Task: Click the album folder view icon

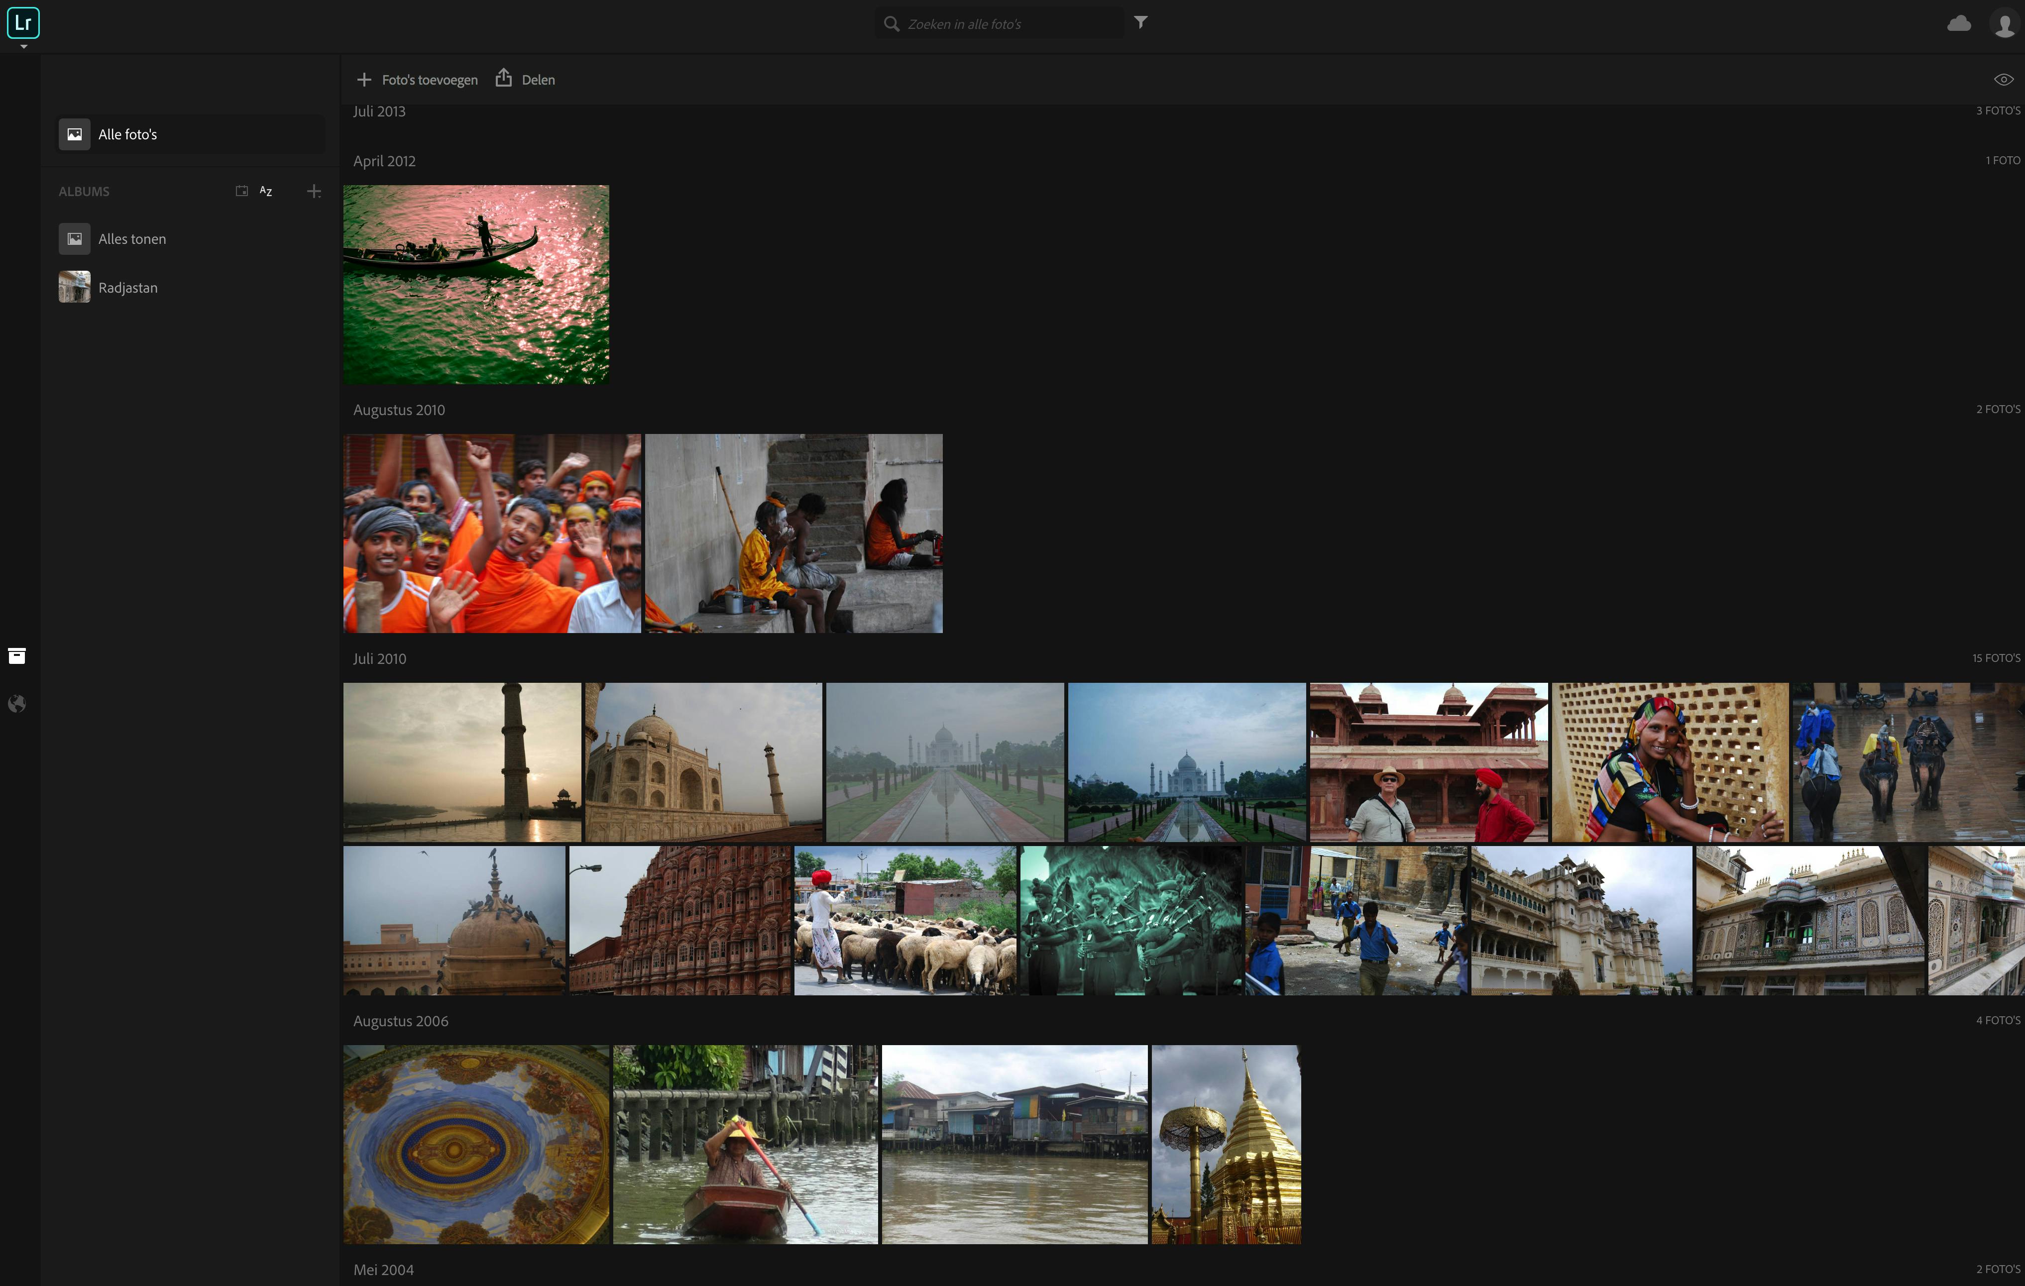Action: [x=241, y=192]
